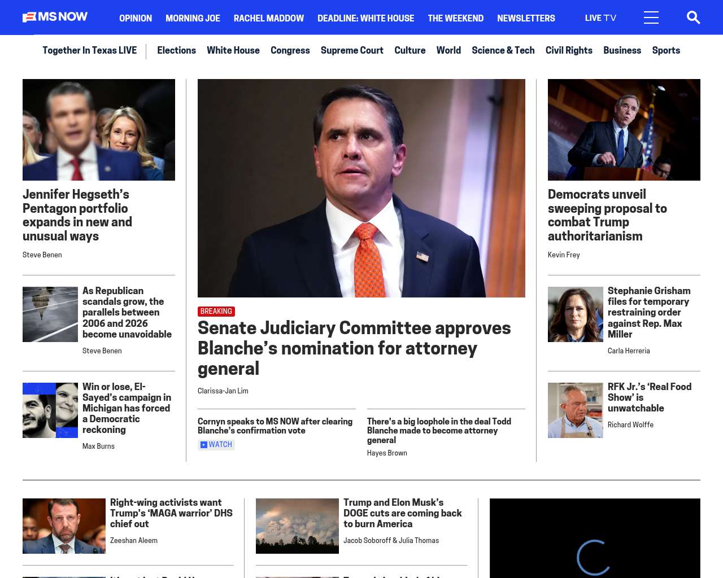Open the hamburger menu icon

point(651,17)
